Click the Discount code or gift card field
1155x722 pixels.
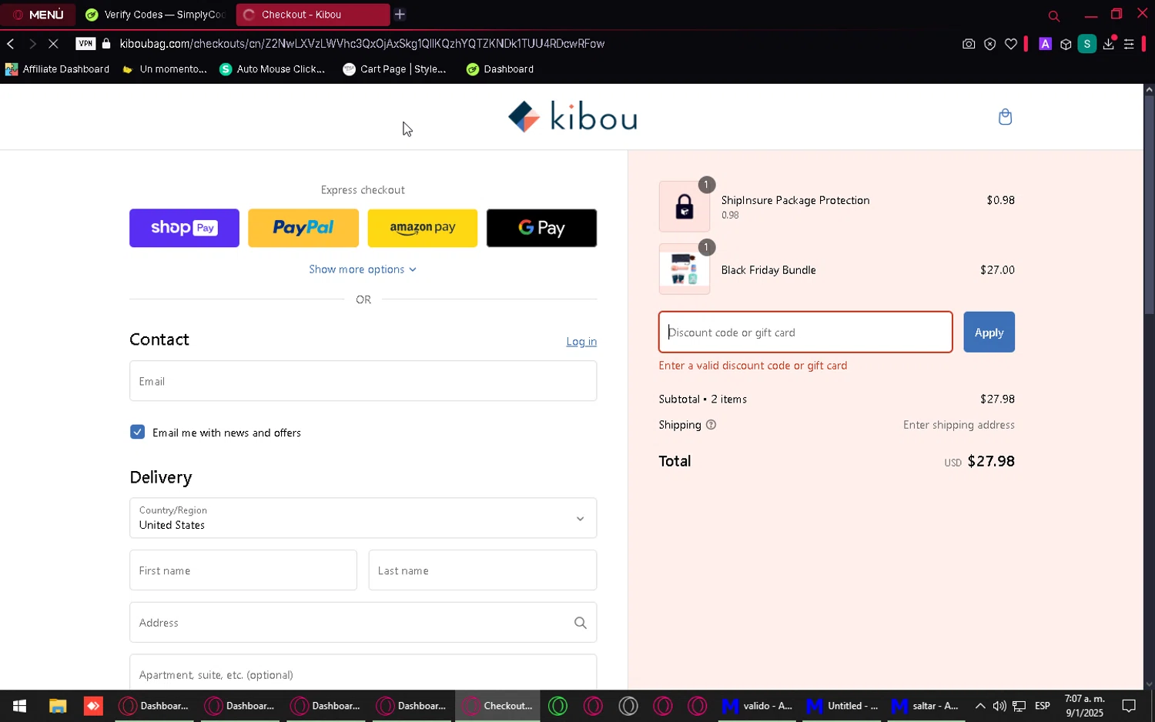[x=805, y=333]
